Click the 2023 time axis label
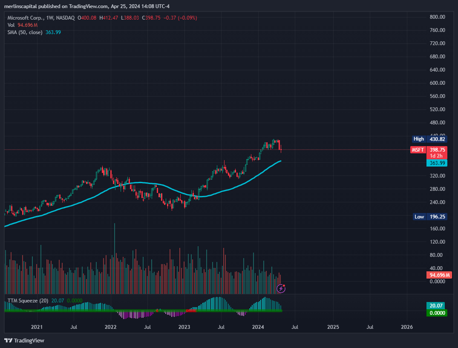The width and height of the screenshot is (458, 348). pyautogui.click(x=184, y=327)
